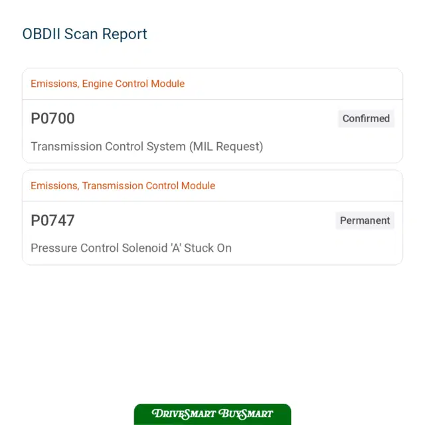Click the DriveSmart BuySmart green banner
The image size is (425, 425).
point(212,414)
